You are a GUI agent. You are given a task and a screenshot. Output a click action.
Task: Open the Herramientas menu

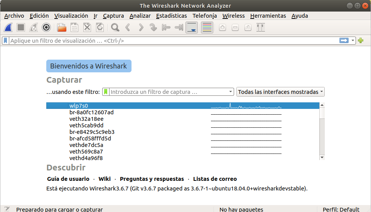[x=268, y=16]
